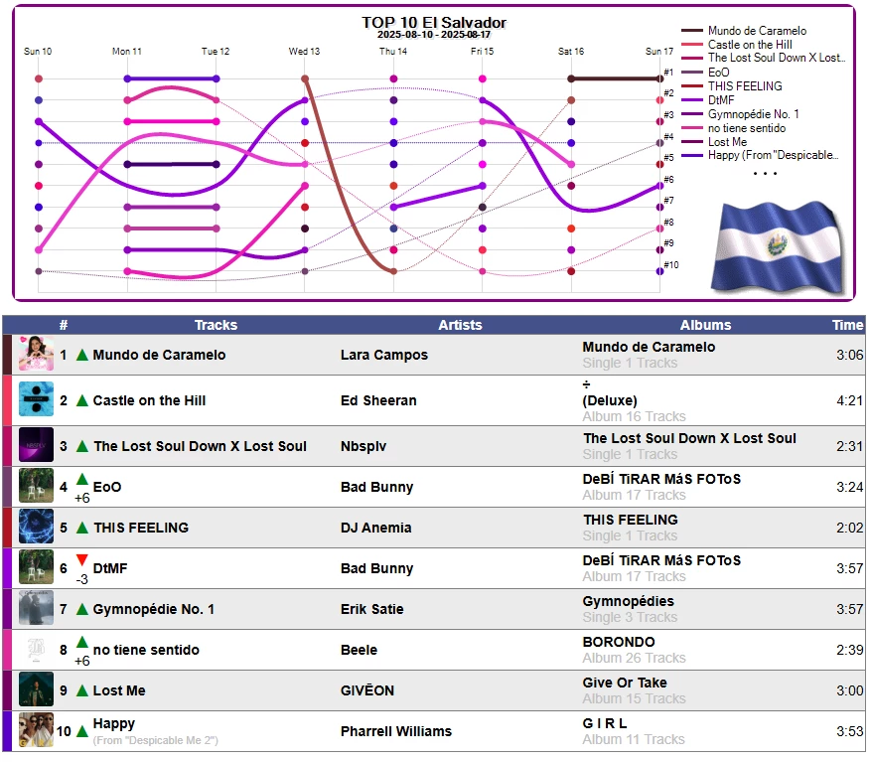Click the El Salvador flag image
This screenshot has height=762, width=872.
click(779, 247)
